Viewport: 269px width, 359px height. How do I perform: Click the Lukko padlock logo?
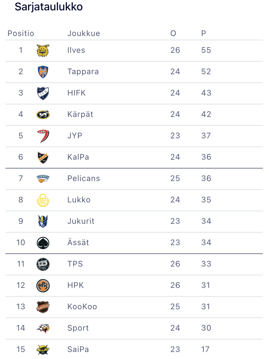(x=43, y=200)
